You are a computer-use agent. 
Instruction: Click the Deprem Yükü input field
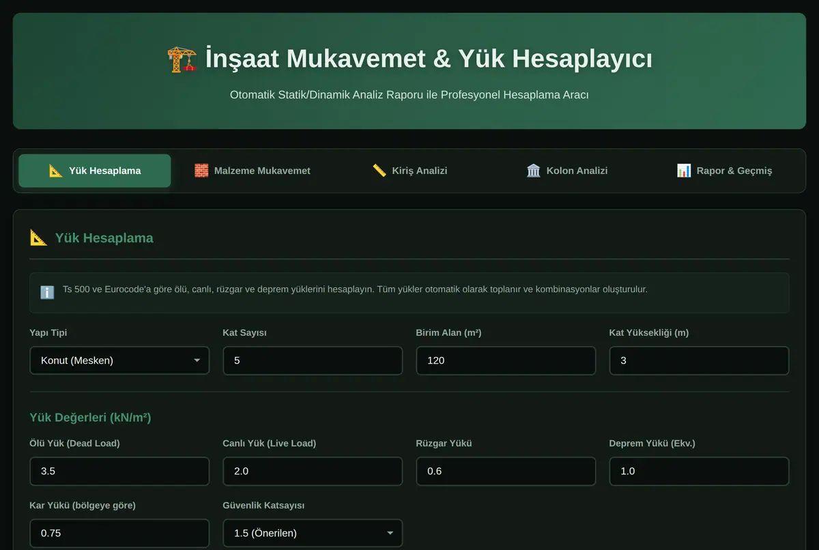click(x=699, y=471)
